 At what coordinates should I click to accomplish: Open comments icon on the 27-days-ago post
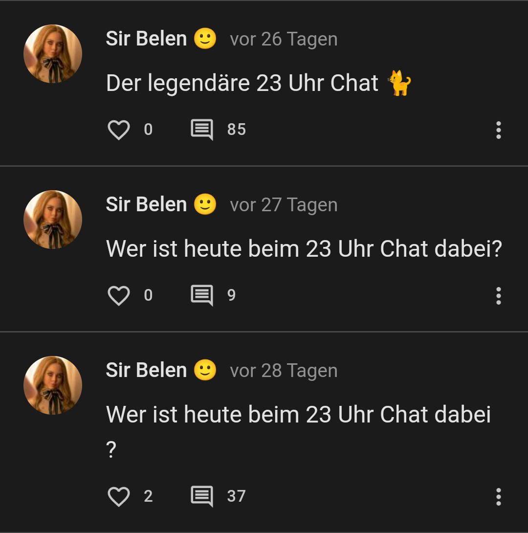tap(201, 296)
